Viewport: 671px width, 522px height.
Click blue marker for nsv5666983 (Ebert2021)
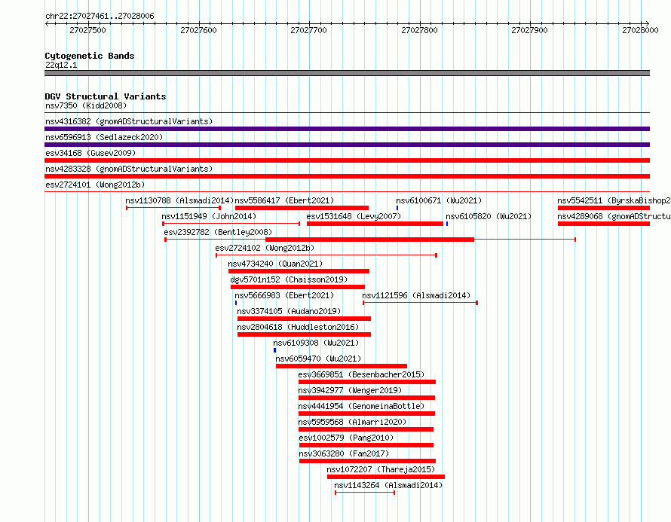point(236,303)
